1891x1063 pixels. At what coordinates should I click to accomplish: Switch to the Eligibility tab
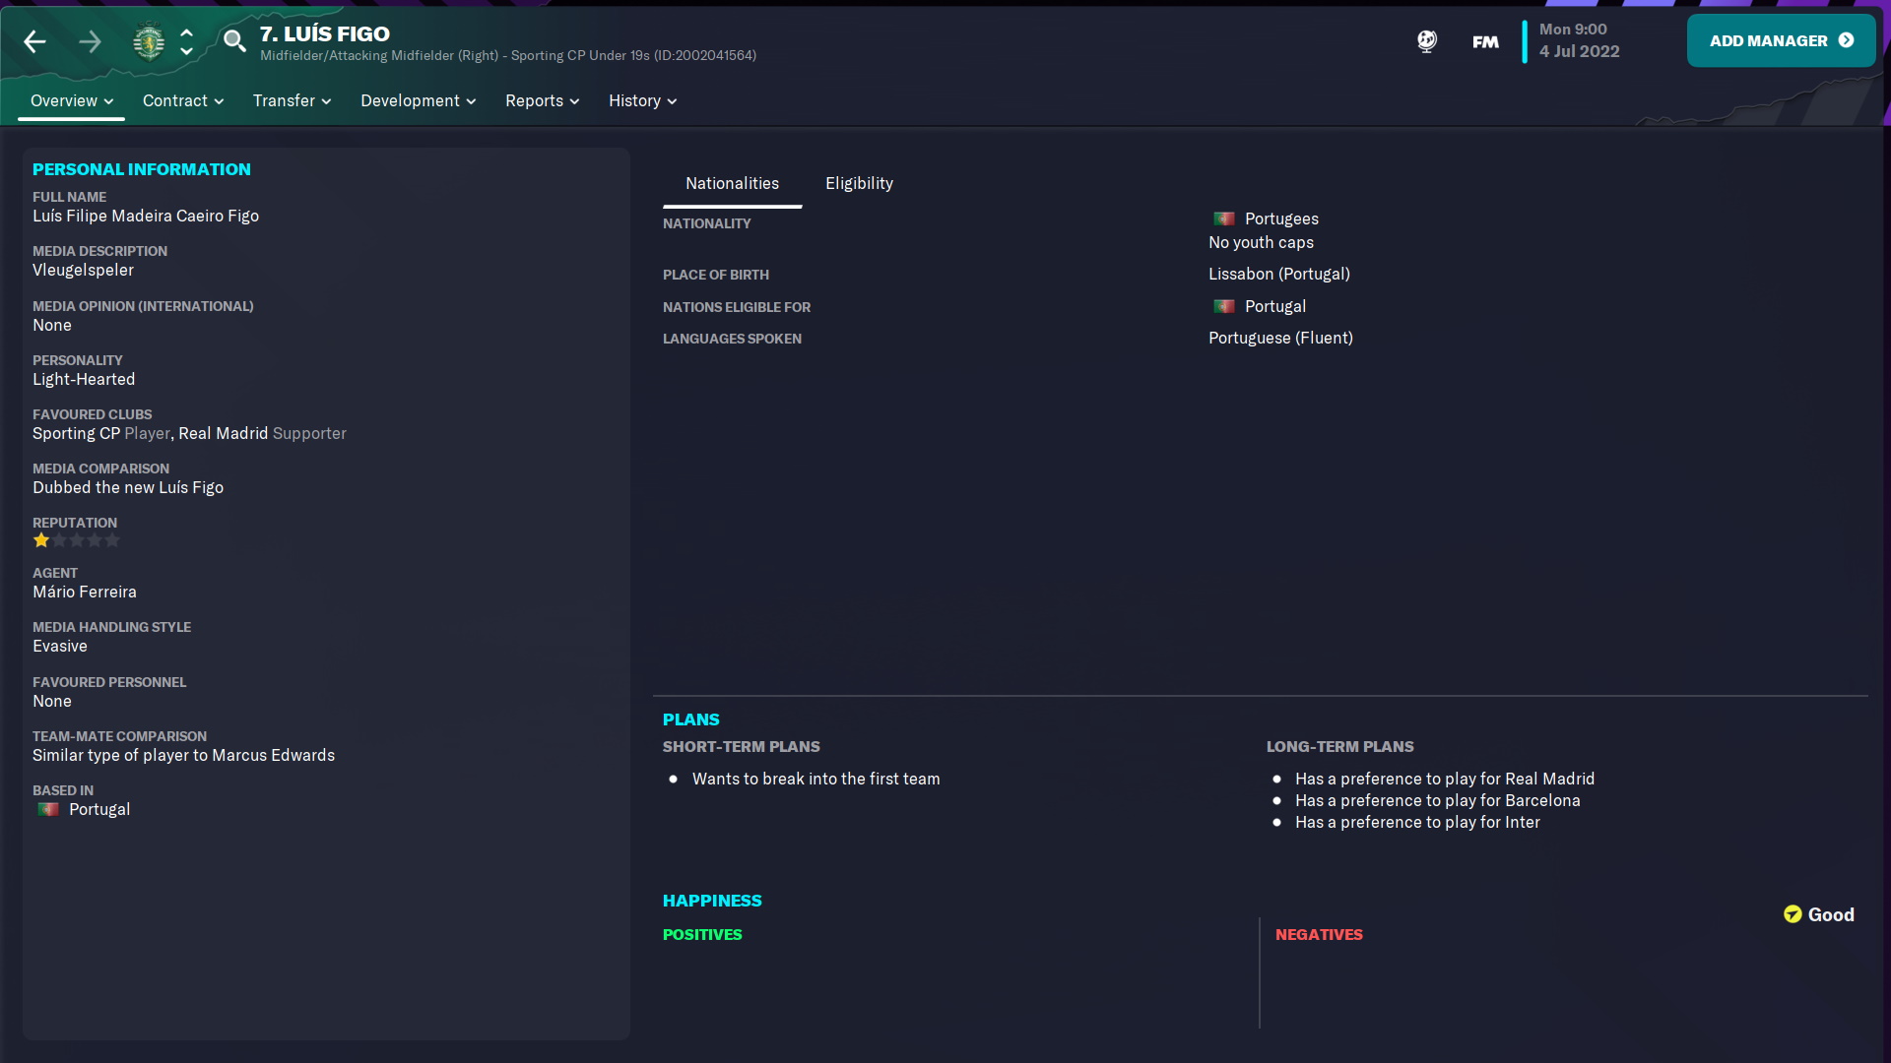[x=859, y=182]
